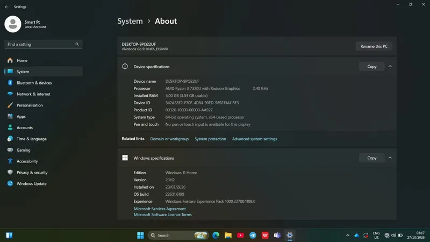Open Advanced system settings link
Image resolution: width=430 pixels, height=242 pixels.
pyautogui.click(x=254, y=139)
